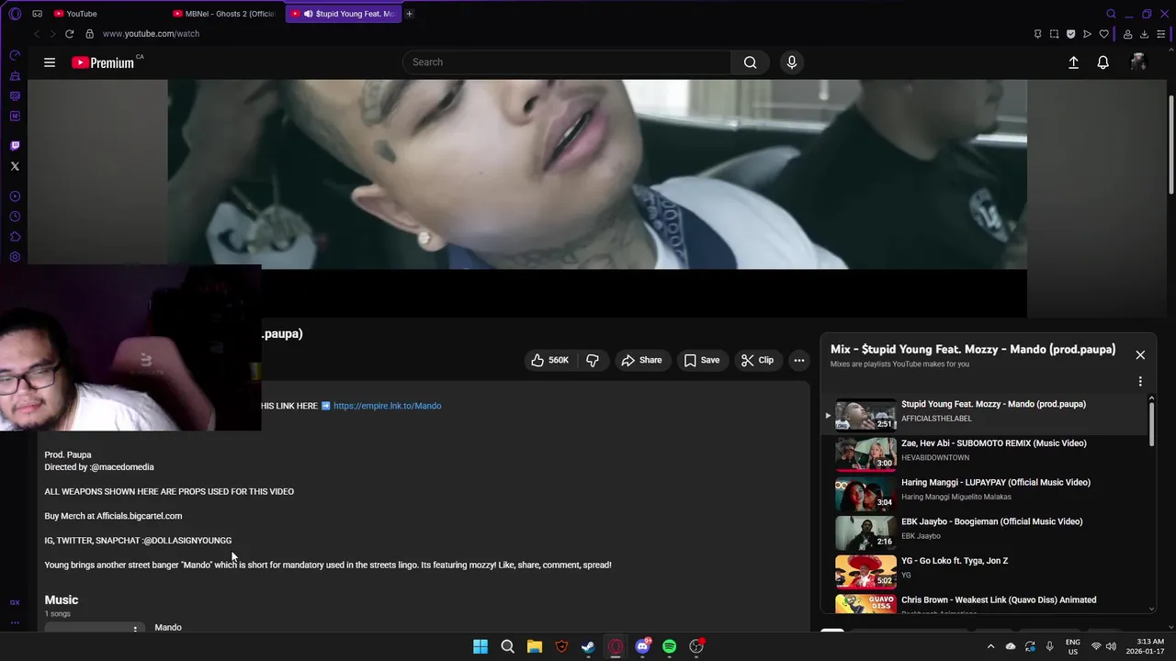
Task: View site security lock information
Action: 89,34
